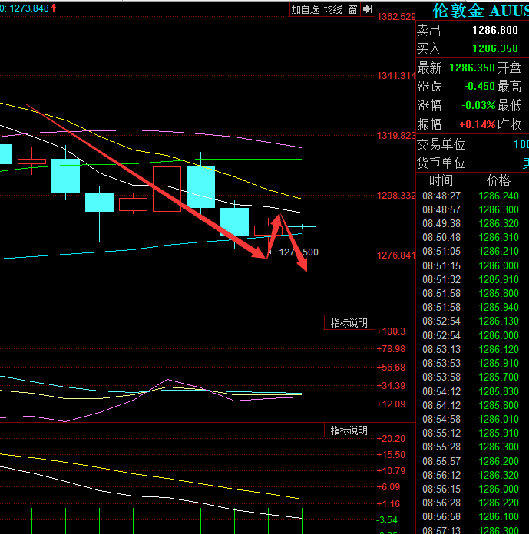The width and height of the screenshot is (529, 534).
Task: Click the 1362.529 price axis label
Action: [396, 17]
